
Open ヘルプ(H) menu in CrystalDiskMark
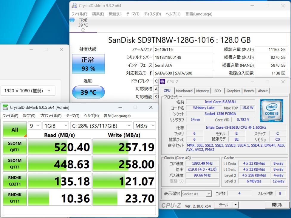point(91,116)
